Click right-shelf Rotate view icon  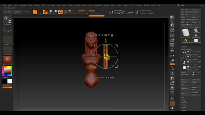[172, 88]
